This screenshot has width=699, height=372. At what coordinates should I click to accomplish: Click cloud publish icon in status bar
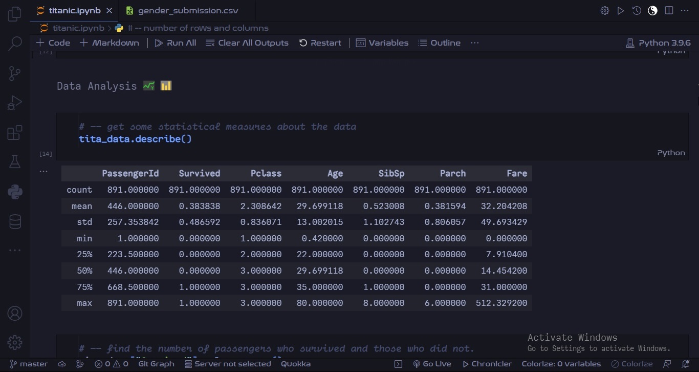click(62, 364)
